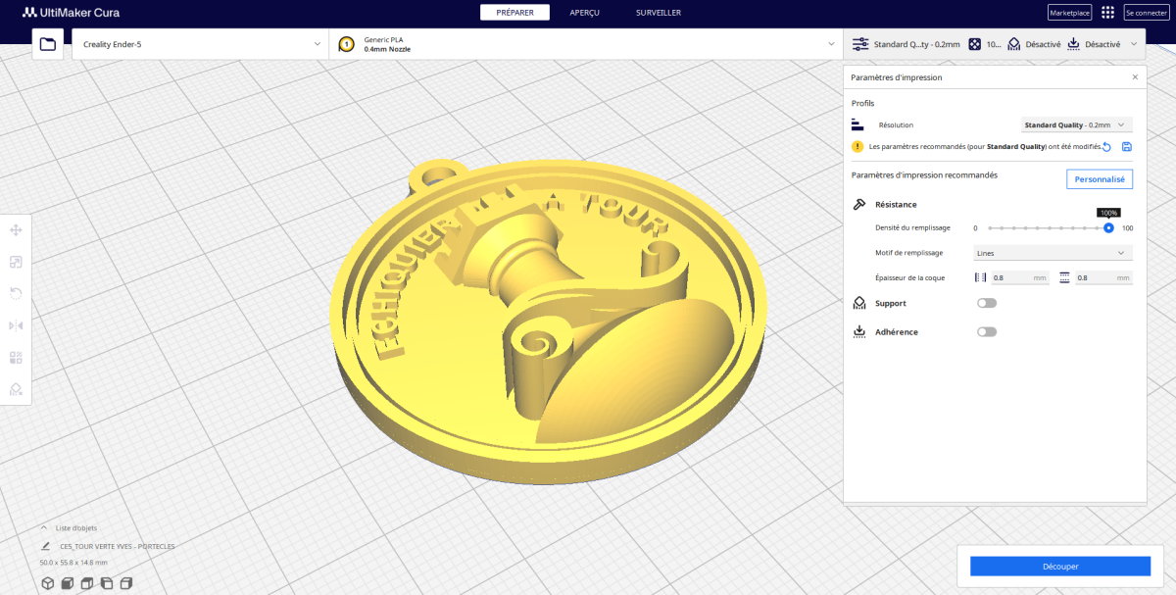Enable the Adhérence toggle
1176x595 pixels.
(986, 332)
